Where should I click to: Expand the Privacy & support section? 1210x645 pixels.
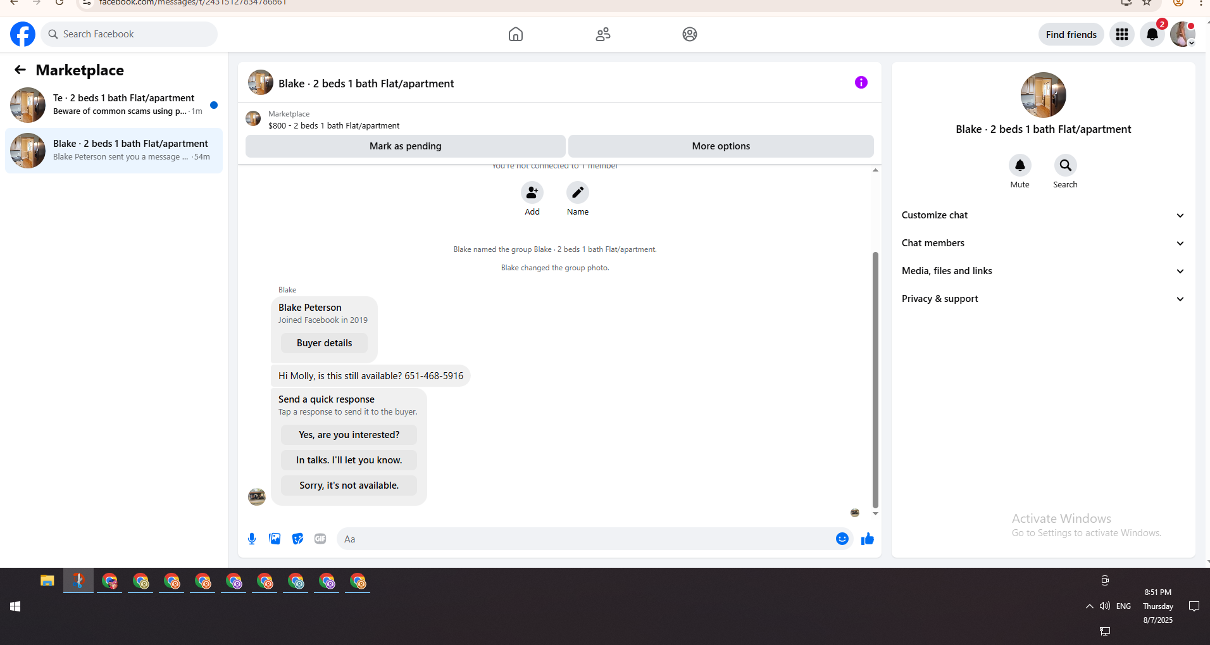coord(1043,299)
